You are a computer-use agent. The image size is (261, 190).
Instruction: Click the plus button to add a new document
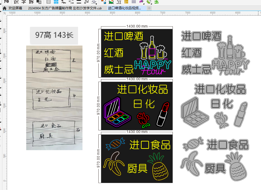pyautogui.click(x=149, y=8)
